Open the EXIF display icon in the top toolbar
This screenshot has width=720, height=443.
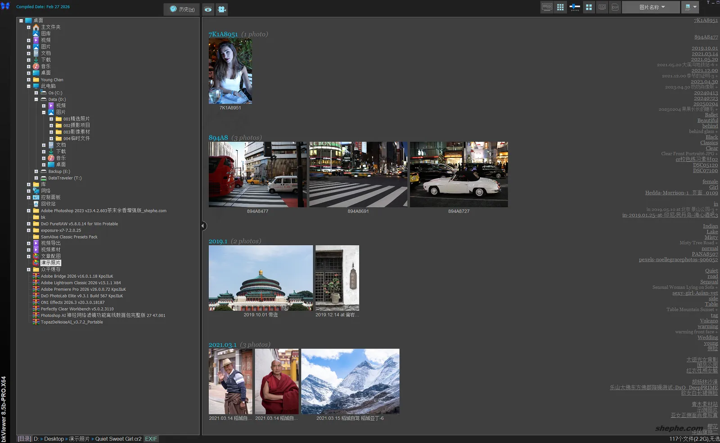click(x=614, y=7)
